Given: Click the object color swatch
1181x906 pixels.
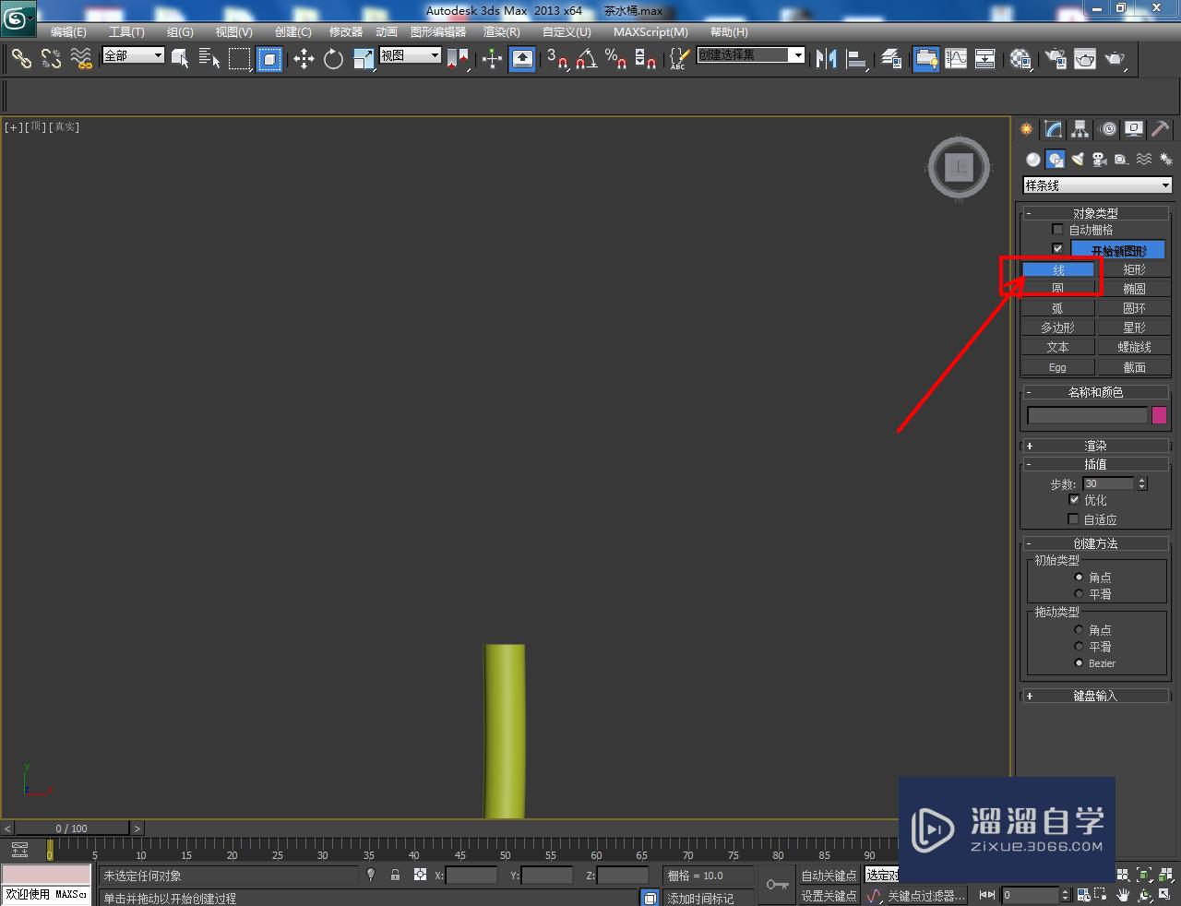Looking at the screenshot, I should pos(1159,415).
